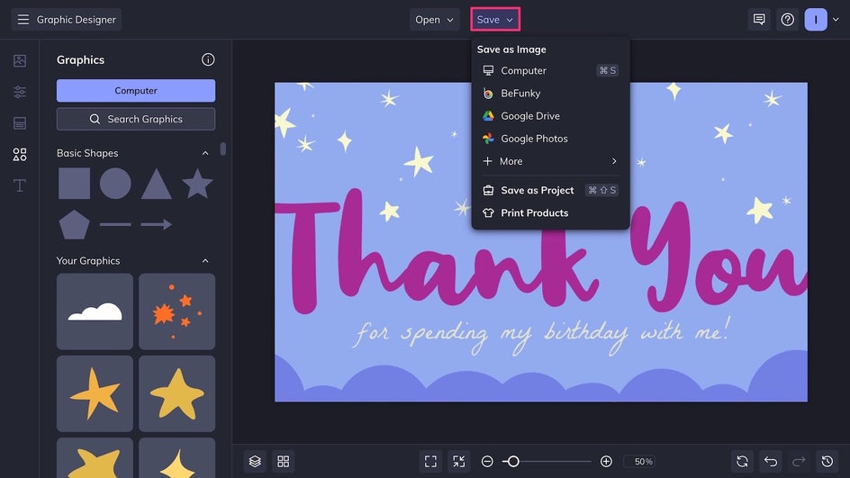Toggle the Save dropdown menu
The height and width of the screenshot is (478, 850).
click(x=495, y=20)
